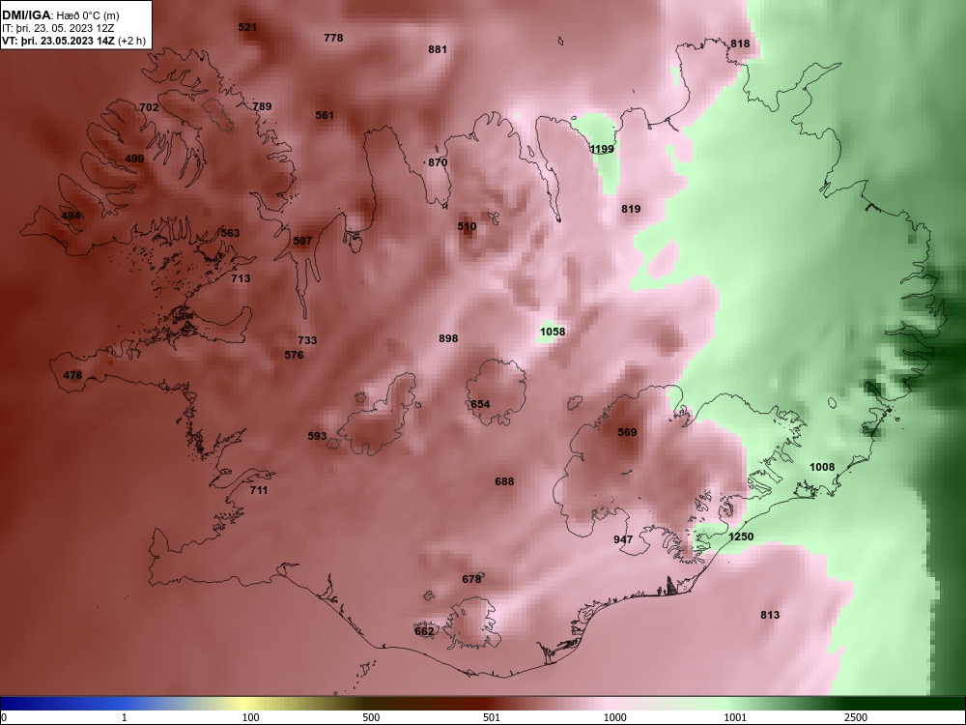Image resolution: width=966 pixels, height=725 pixels.
Task: Select the 1058 value on green patch
Action: (x=553, y=332)
